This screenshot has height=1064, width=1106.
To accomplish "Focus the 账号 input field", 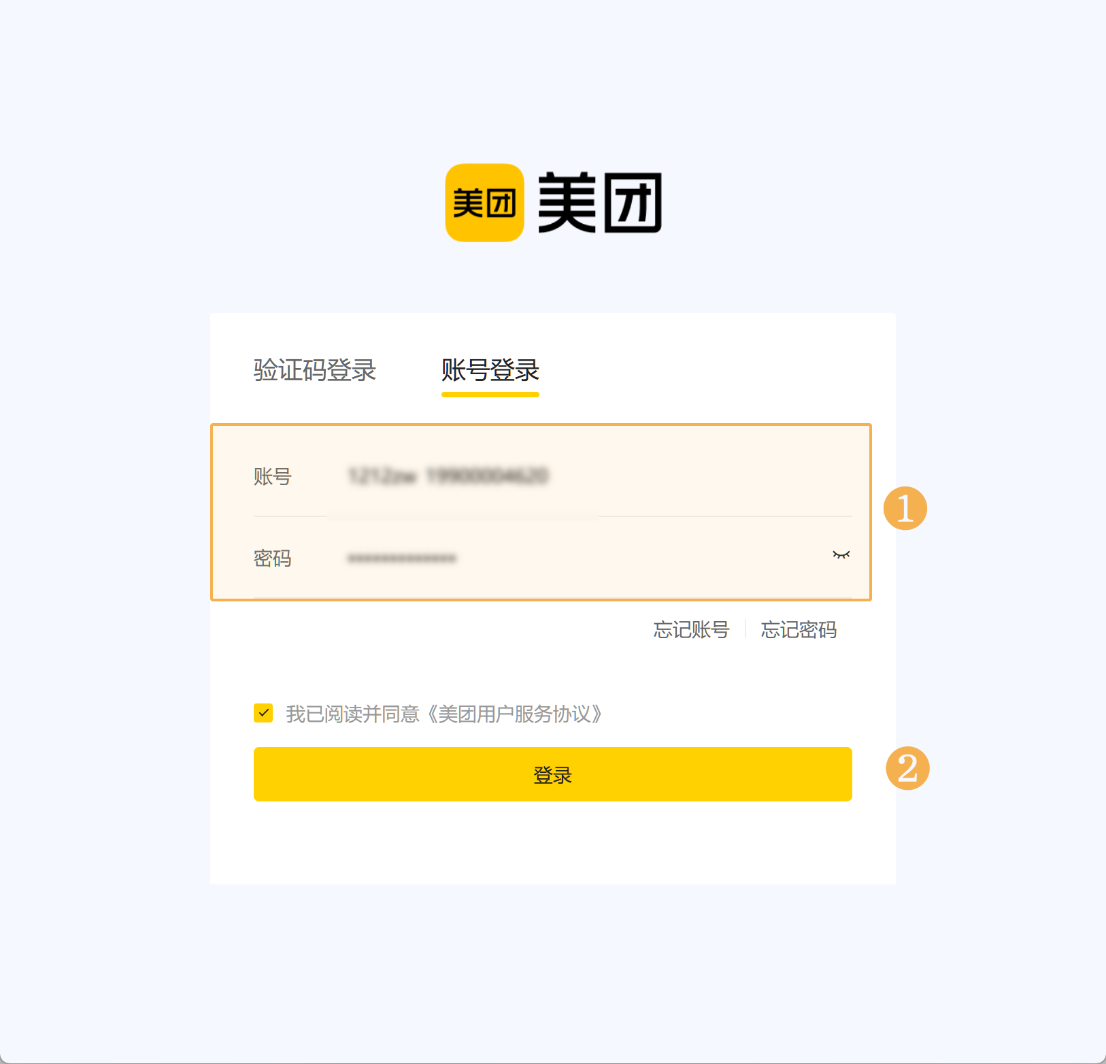I will [x=589, y=476].
